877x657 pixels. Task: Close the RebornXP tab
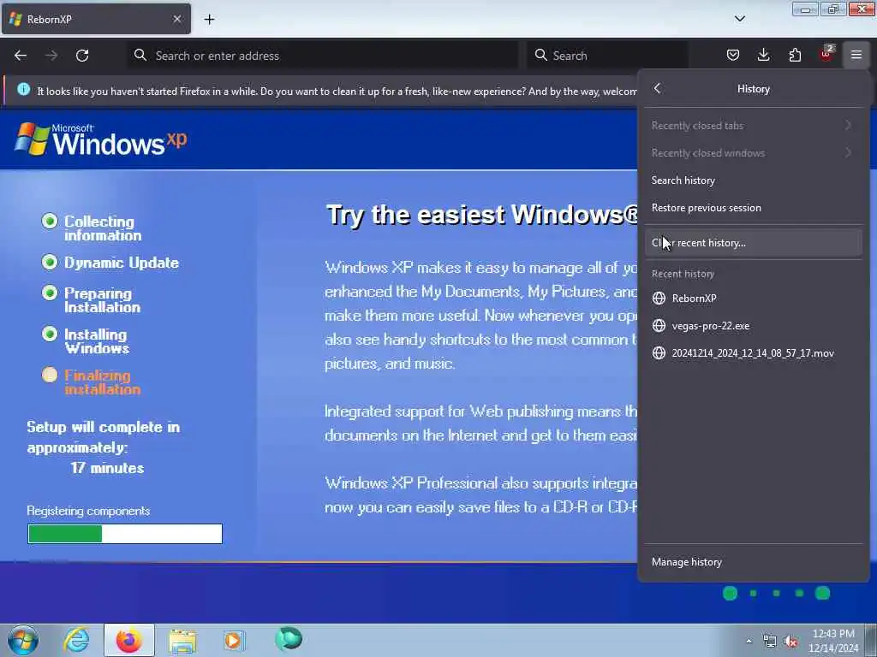pos(177,19)
